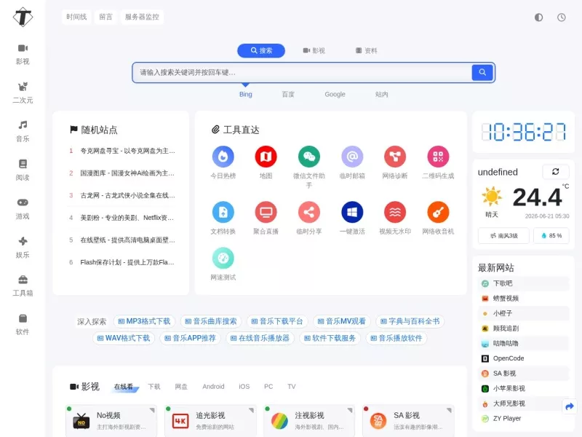
Task: Click the 在线音乐播放器 explore tag
Action: (260, 338)
